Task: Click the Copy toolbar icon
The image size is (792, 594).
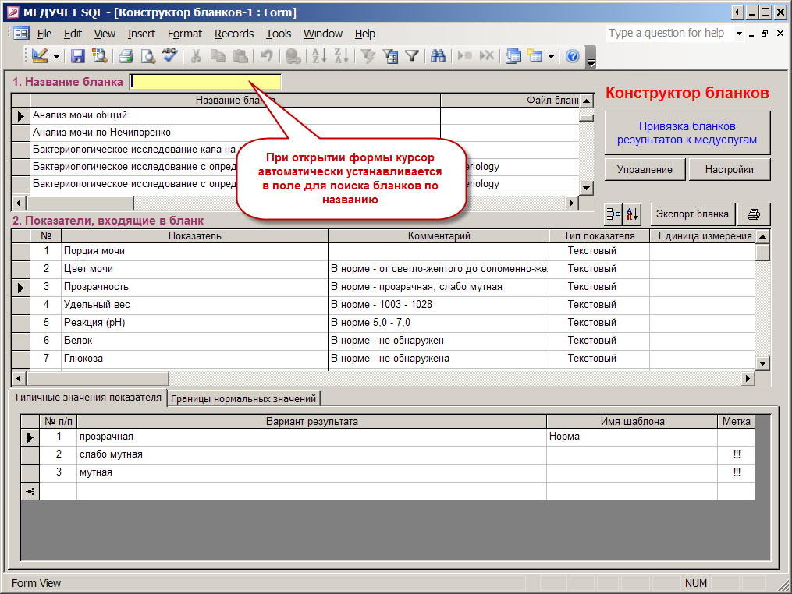Action: [x=218, y=56]
